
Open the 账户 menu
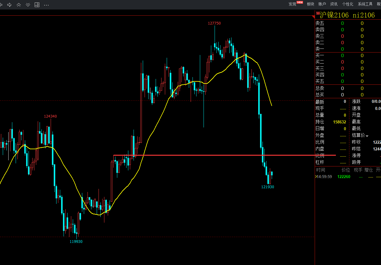pyautogui.click(x=322, y=4)
